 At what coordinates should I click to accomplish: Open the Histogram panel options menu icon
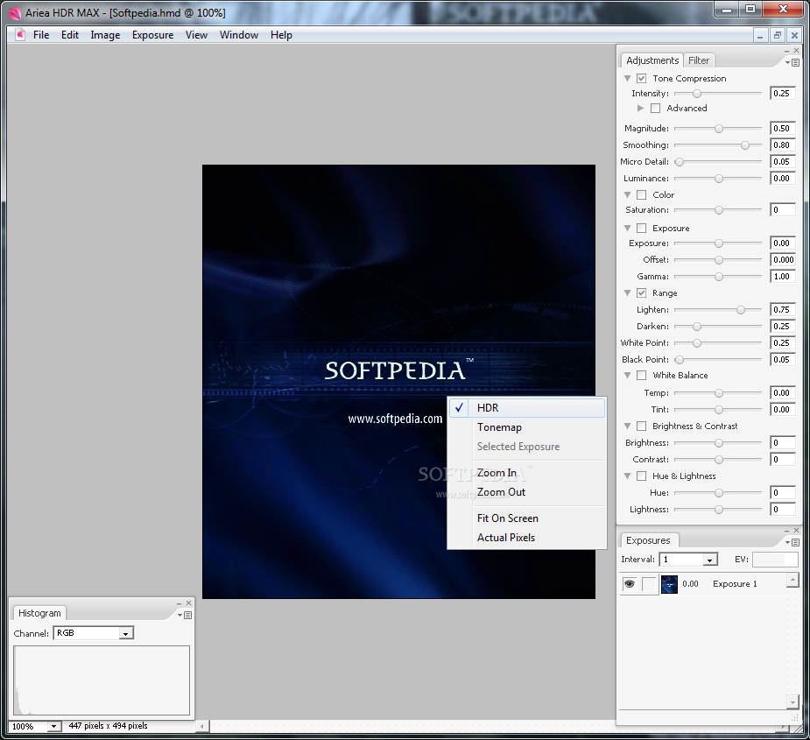tap(185, 615)
